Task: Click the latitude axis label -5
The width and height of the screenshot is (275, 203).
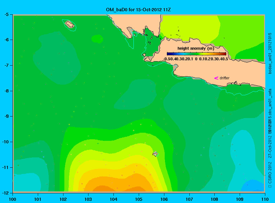Action: click(x=6, y=15)
